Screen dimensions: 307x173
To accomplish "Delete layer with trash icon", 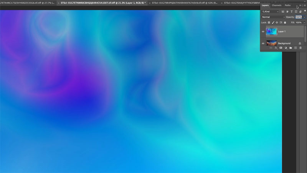I will click(300, 48).
